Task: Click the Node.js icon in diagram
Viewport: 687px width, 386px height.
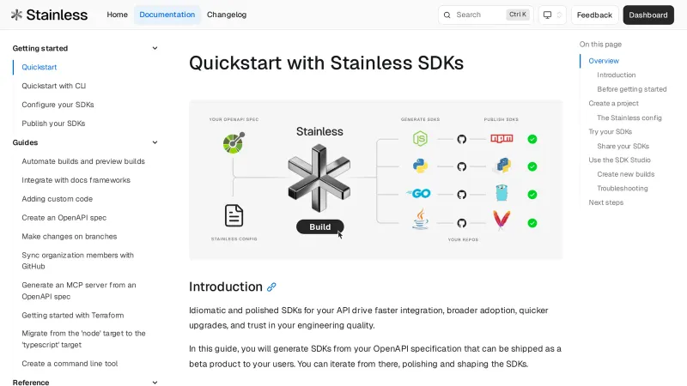Action: point(420,138)
